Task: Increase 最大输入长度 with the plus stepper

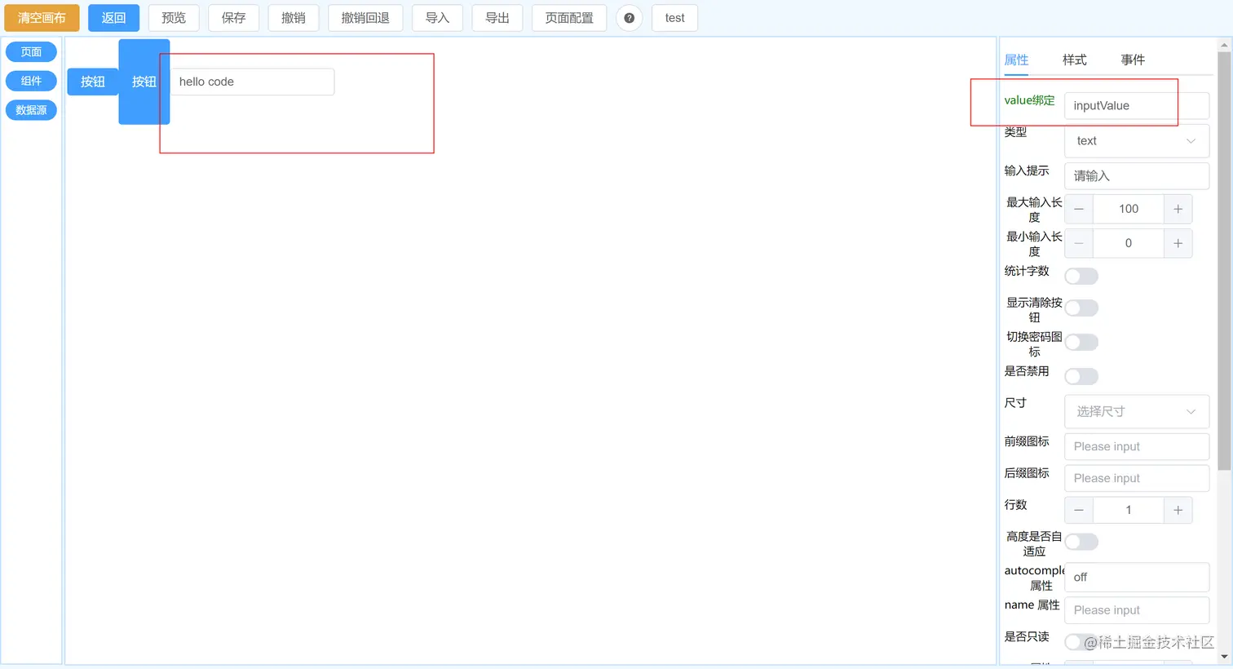Action: coord(1178,209)
